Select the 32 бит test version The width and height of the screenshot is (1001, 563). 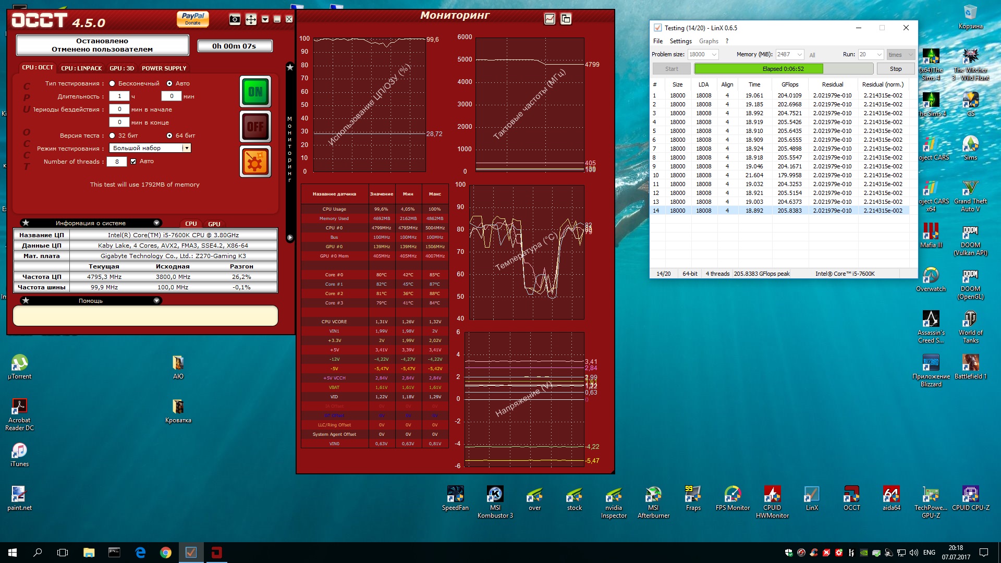click(112, 136)
